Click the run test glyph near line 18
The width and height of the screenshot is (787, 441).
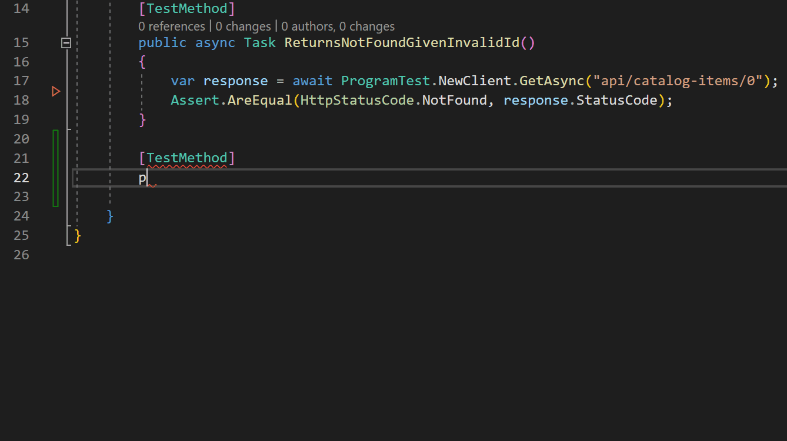coord(56,91)
